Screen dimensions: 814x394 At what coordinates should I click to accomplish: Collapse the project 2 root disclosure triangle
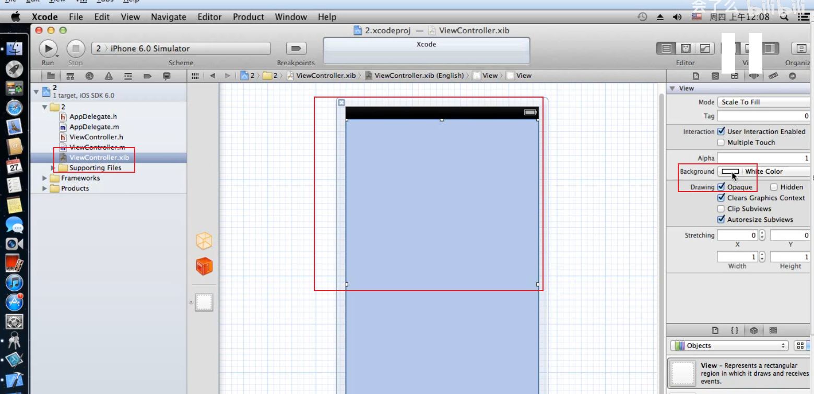click(36, 91)
